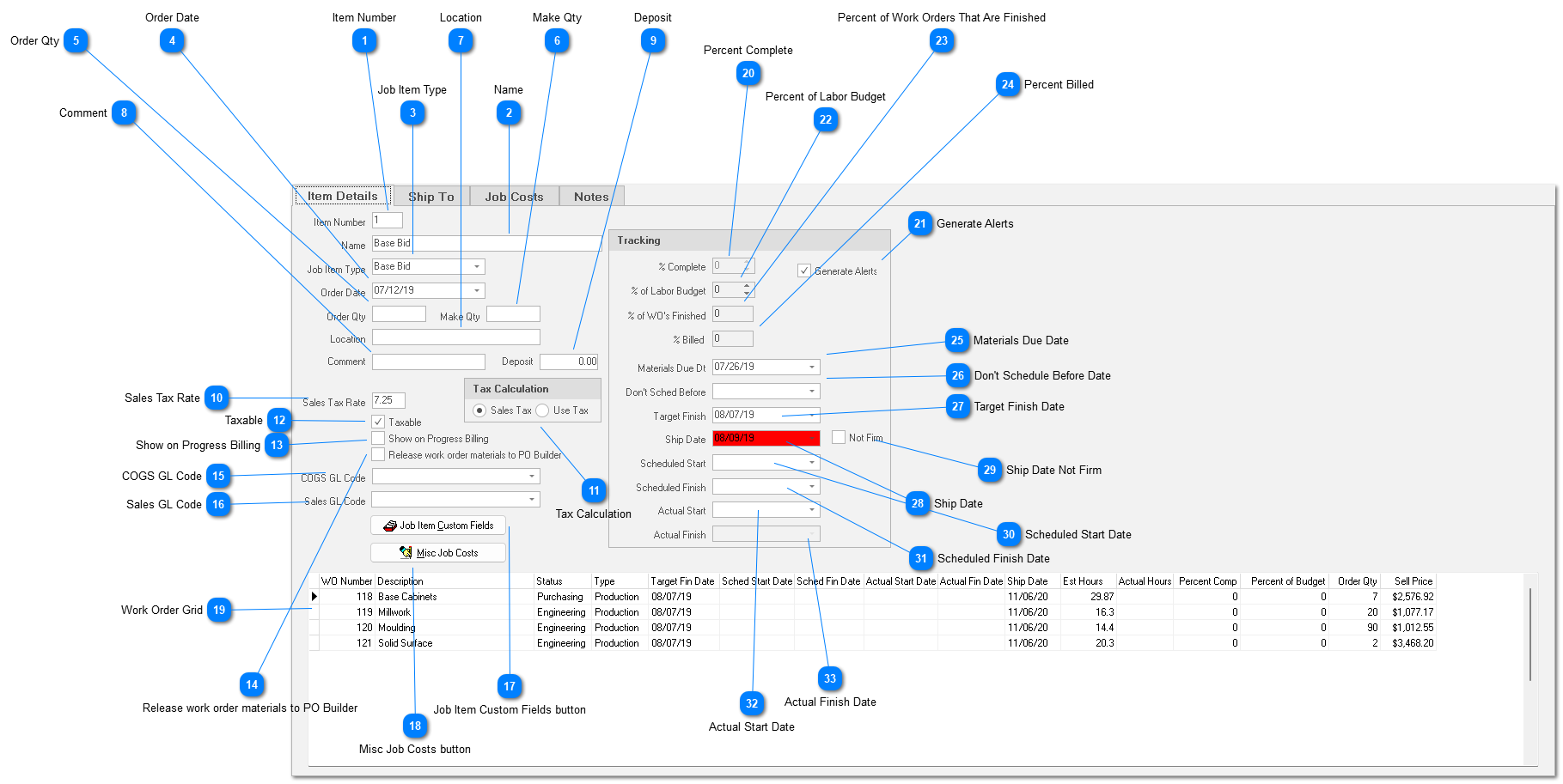Click callout marker 29 Ship Date Not Firm
The image size is (1563, 784).
tap(990, 470)
